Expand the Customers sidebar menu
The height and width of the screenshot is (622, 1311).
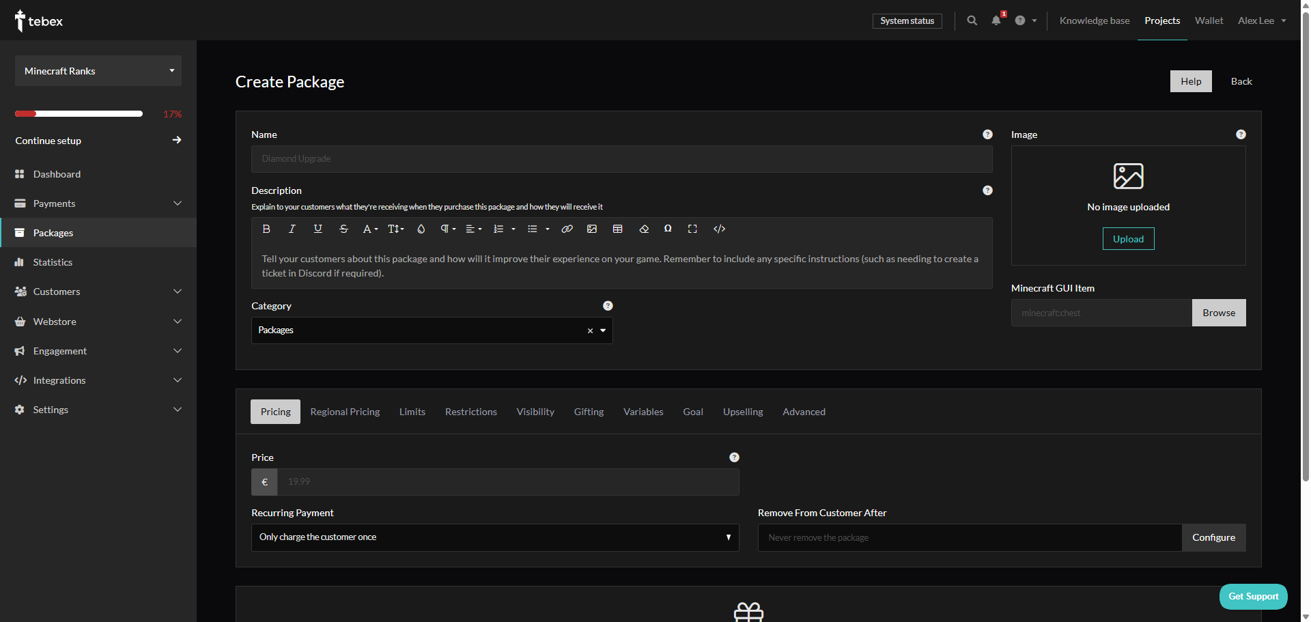[x=178, y=292]
